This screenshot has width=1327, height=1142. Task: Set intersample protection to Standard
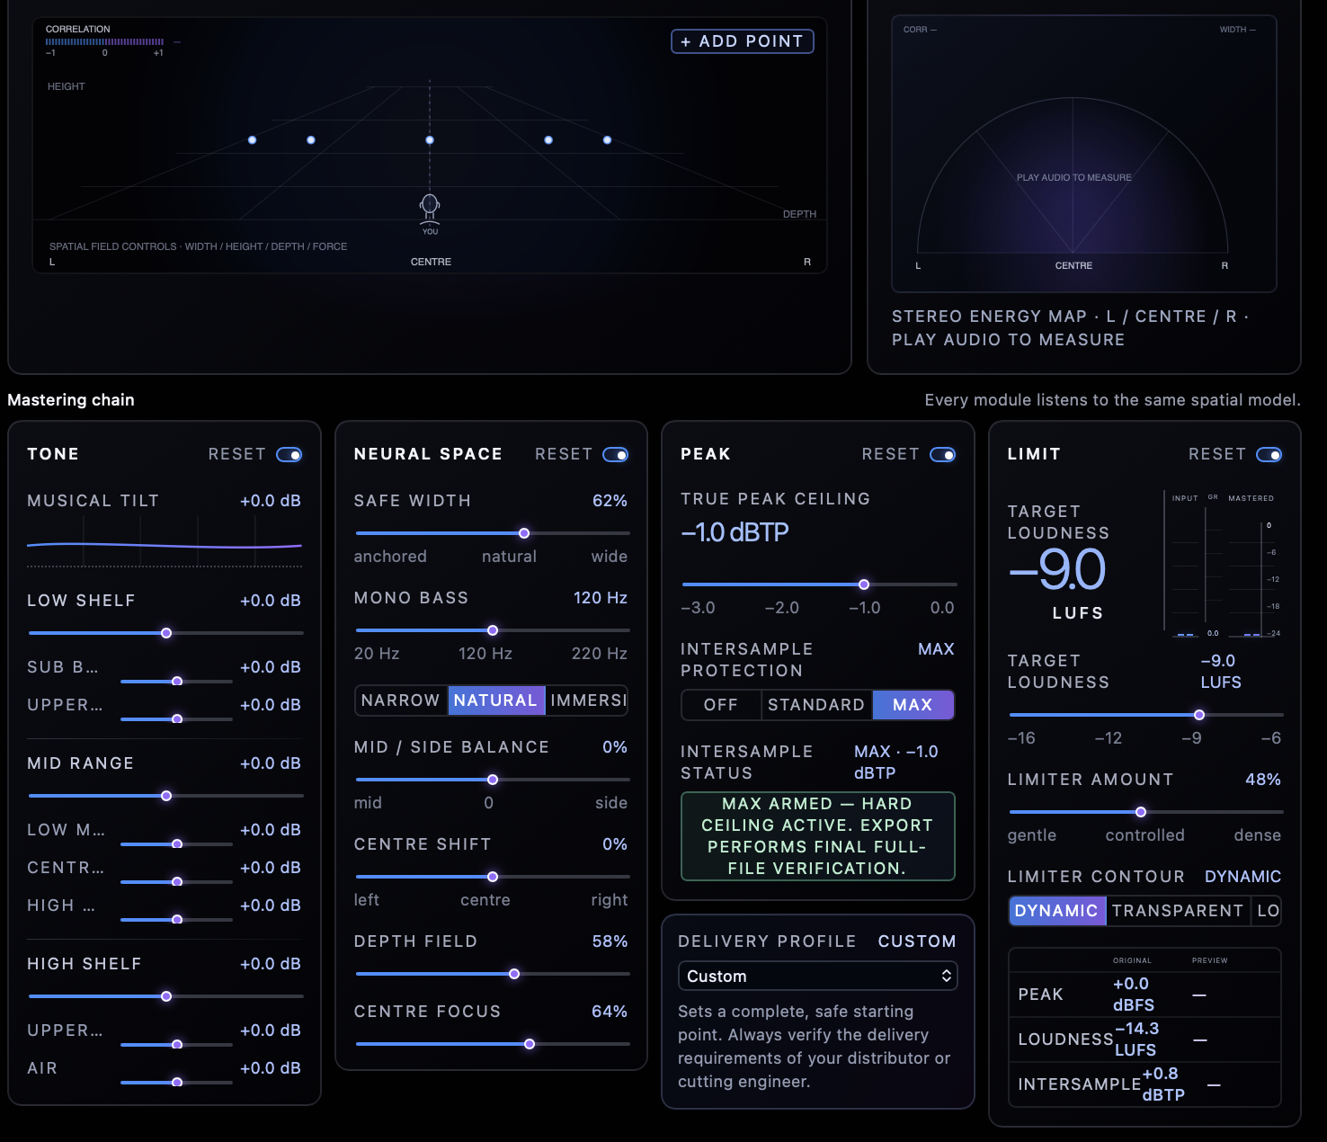[x=816, y=705]
